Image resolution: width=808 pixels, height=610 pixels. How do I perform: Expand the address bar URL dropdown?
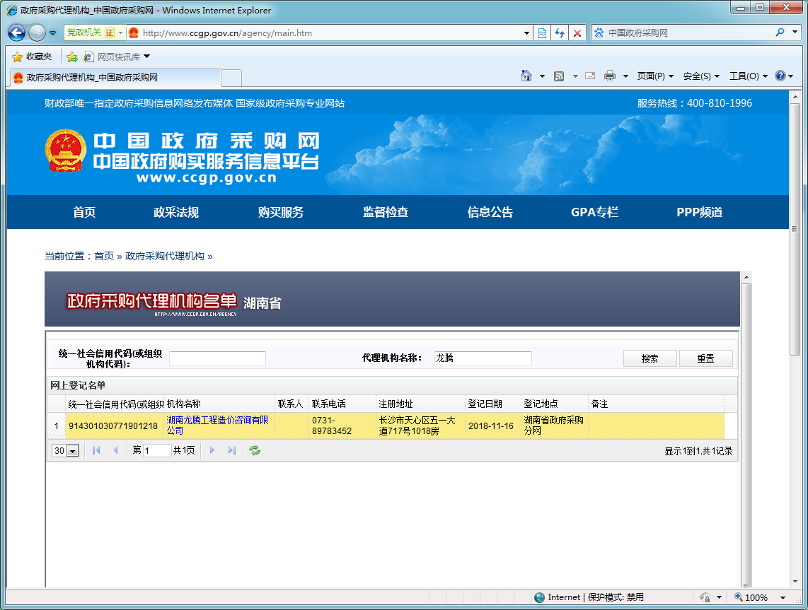pos(526,33)
